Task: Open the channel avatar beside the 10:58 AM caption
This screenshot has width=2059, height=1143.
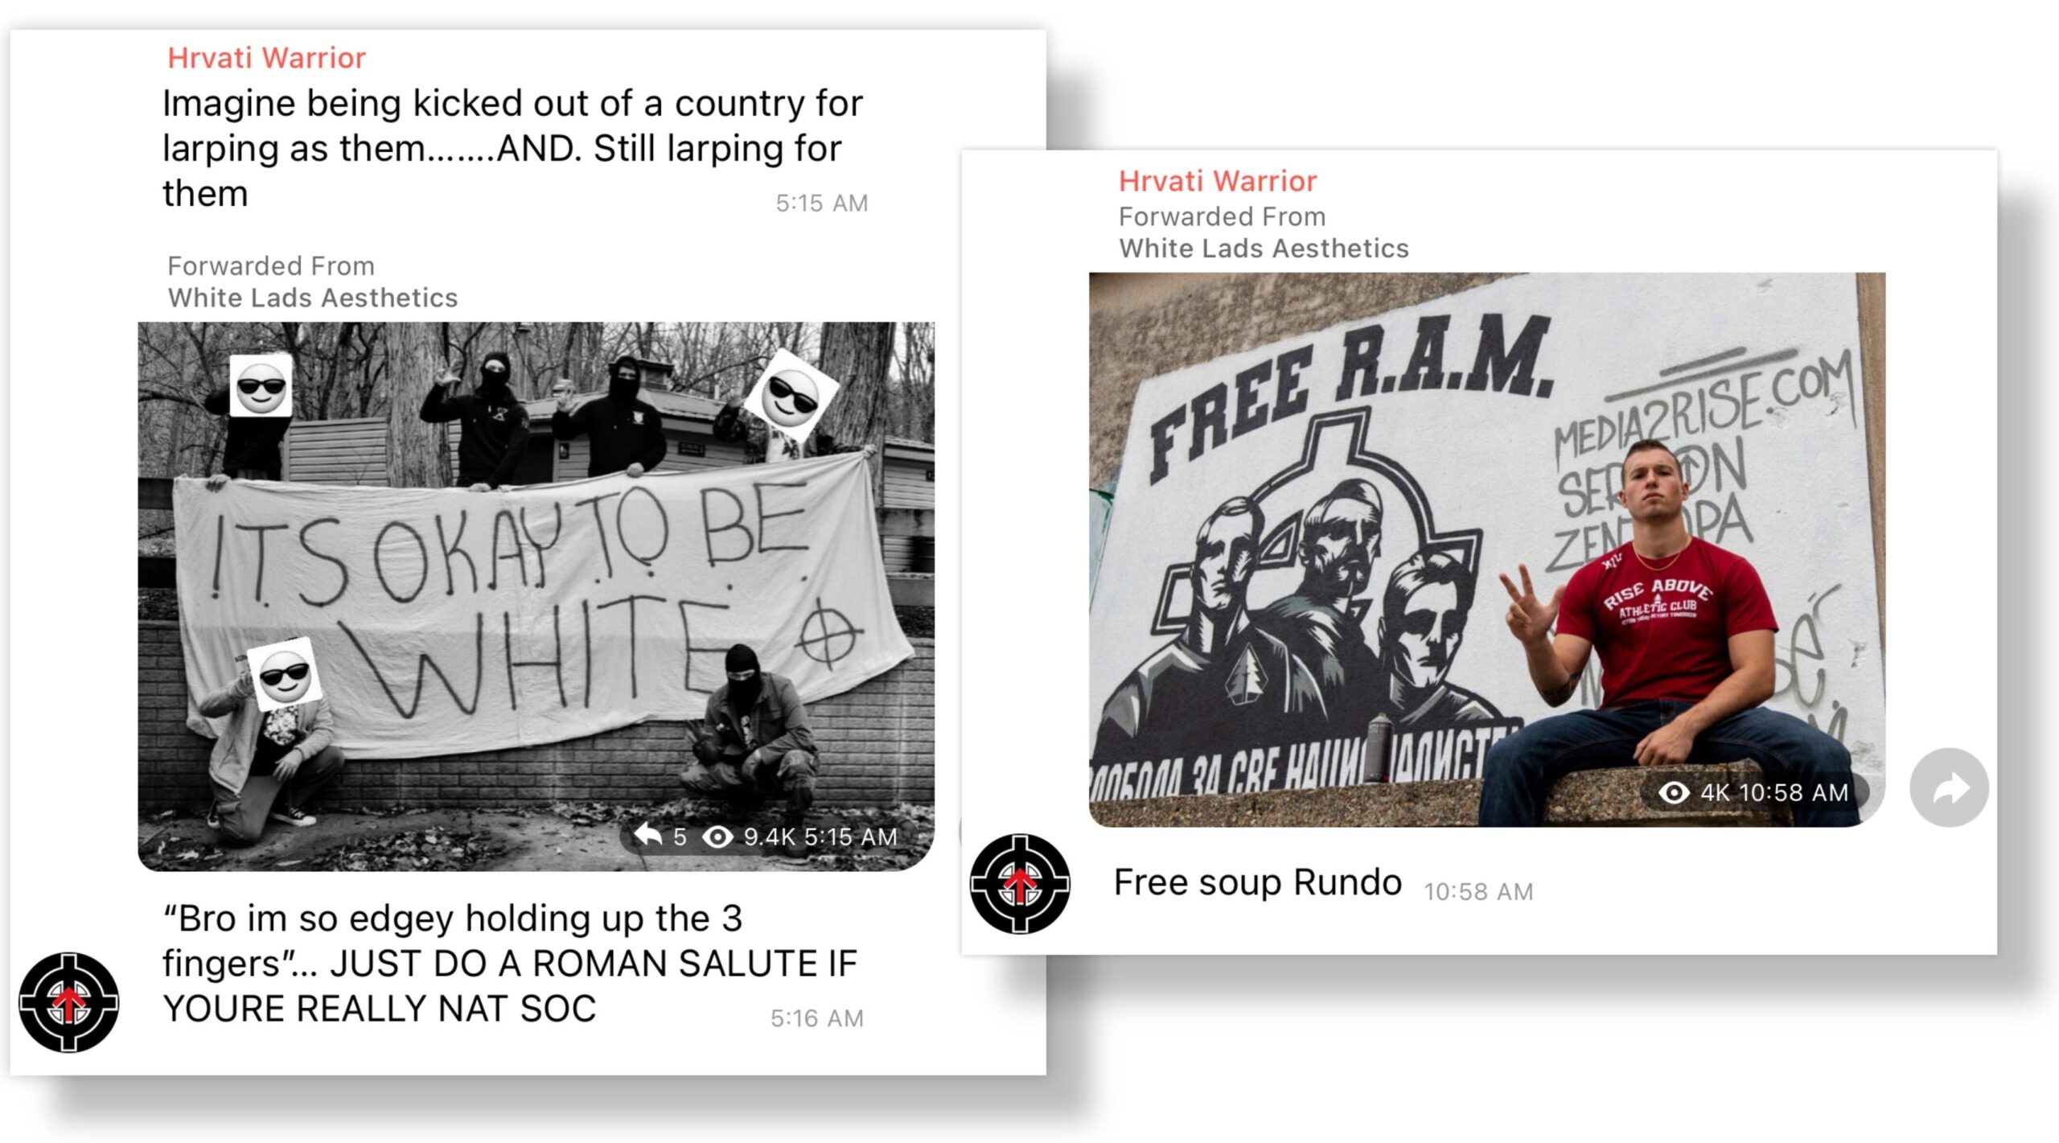Action: [x=1020, y=884]
